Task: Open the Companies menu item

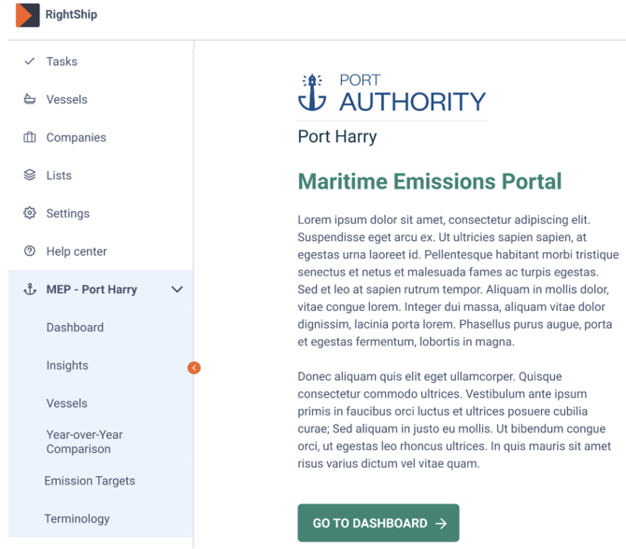Action: pyautogui.click(x=77, y=137)
